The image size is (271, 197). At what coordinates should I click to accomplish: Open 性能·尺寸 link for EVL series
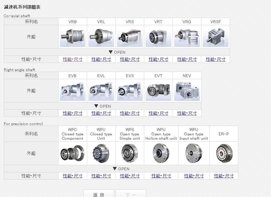(101, 113)
